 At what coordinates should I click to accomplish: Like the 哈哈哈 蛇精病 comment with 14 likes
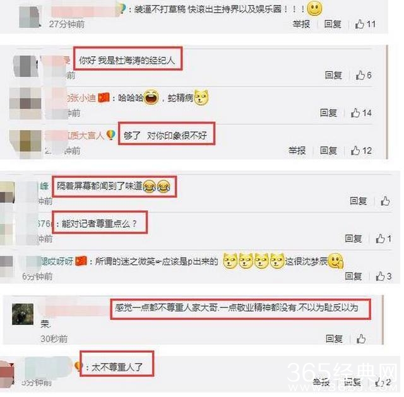click(x=361, y=113)
